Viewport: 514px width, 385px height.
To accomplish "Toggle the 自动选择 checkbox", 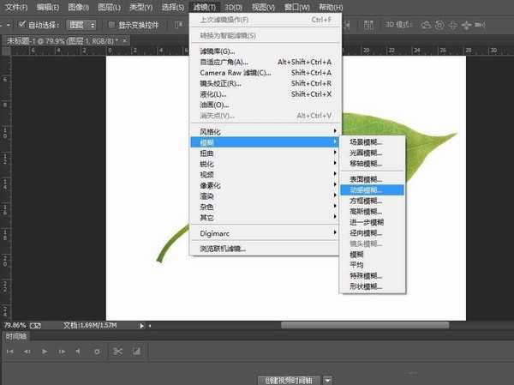I will coord(22,24).
